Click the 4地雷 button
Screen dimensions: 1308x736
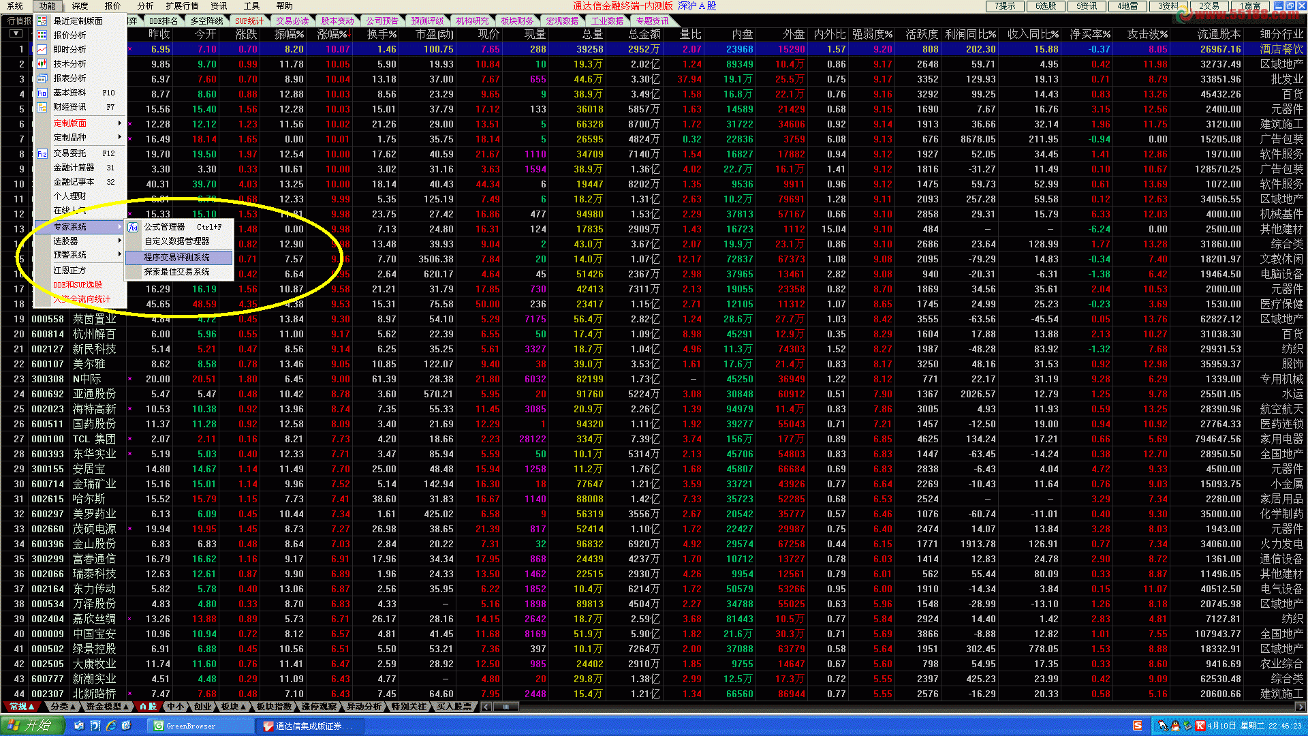pyautogui.click(x=1127, y=5)
